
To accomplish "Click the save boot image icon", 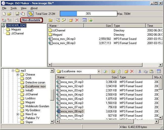I will [17, 20].
